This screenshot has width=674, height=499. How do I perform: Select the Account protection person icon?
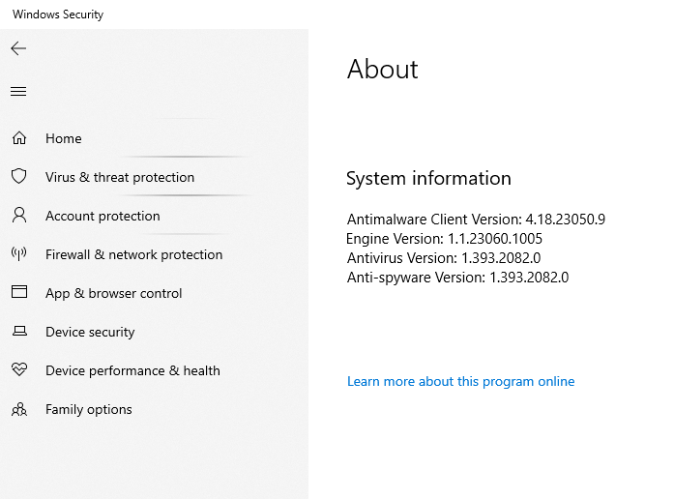pyautogui.click(x=18, y=216)
